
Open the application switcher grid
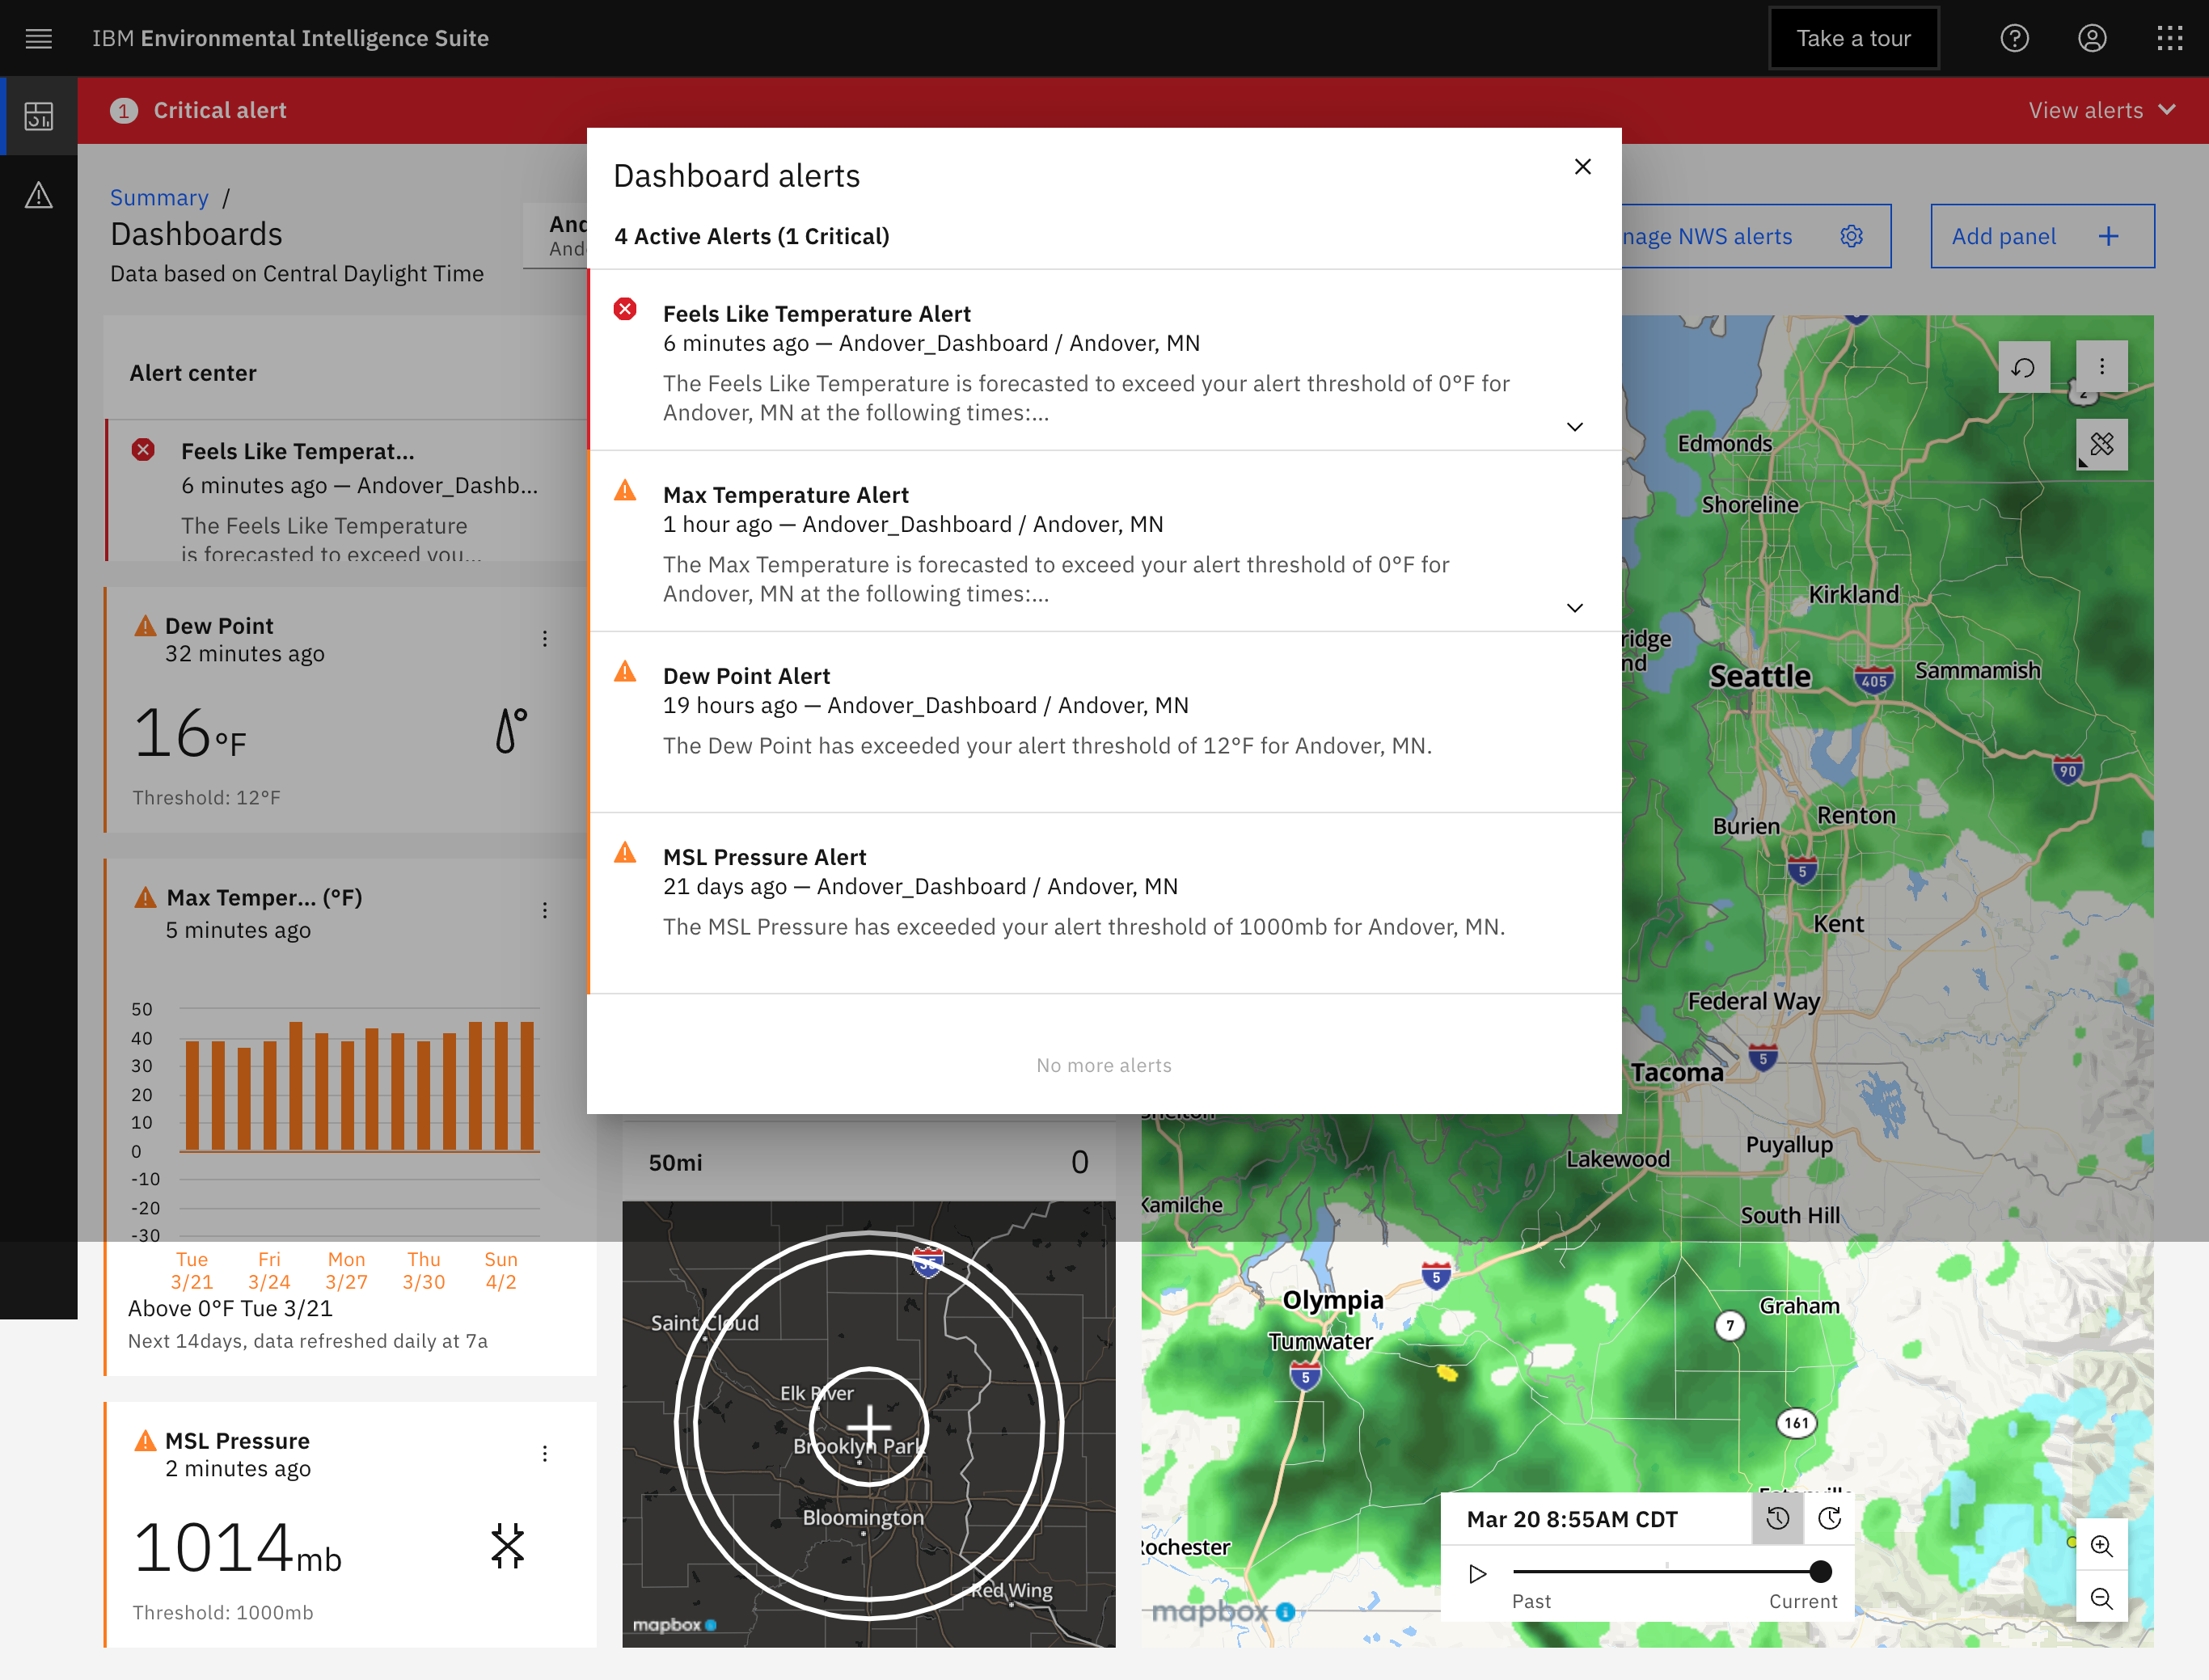[2170, 38]
